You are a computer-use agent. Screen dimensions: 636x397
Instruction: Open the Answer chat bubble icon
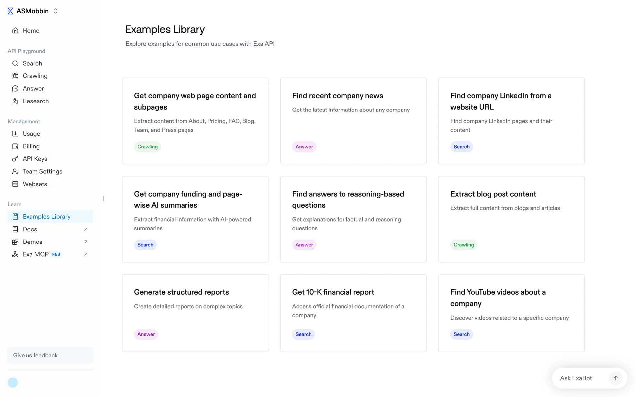coord(15,88)
